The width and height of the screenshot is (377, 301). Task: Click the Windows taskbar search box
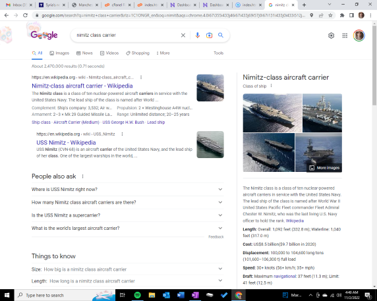65,295
